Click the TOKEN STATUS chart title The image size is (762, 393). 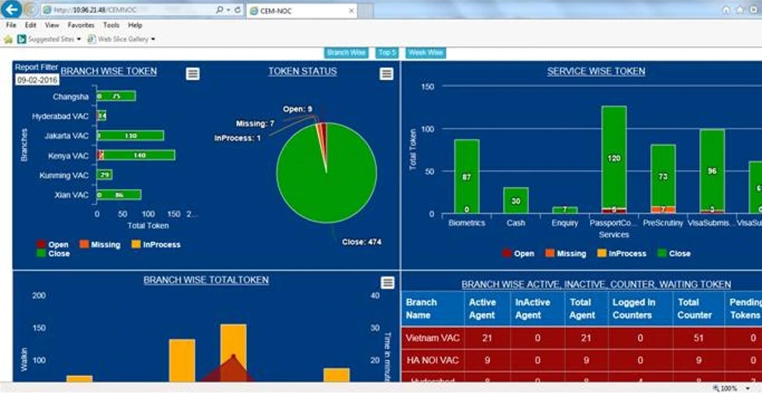(302, 71)
